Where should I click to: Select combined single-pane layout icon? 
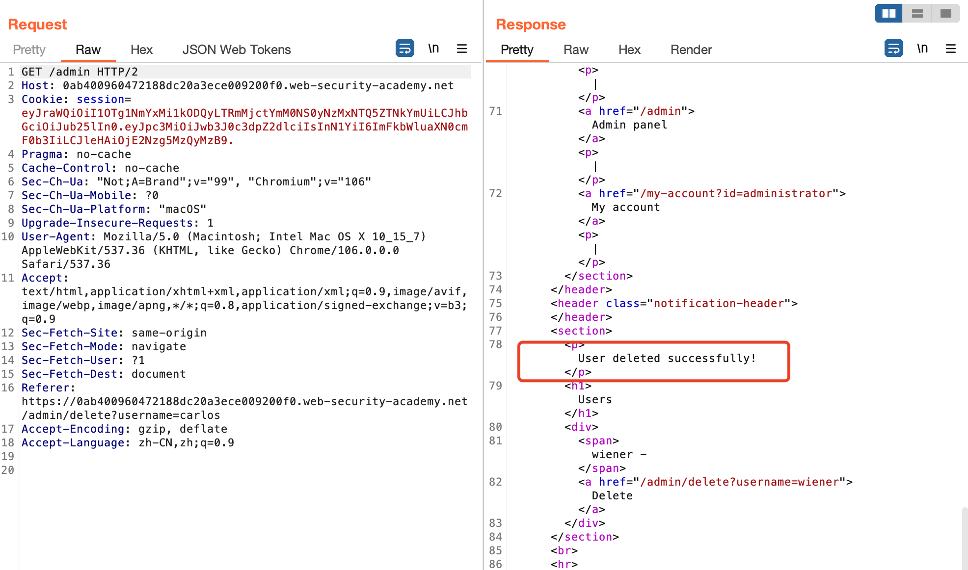pos(945,13)
